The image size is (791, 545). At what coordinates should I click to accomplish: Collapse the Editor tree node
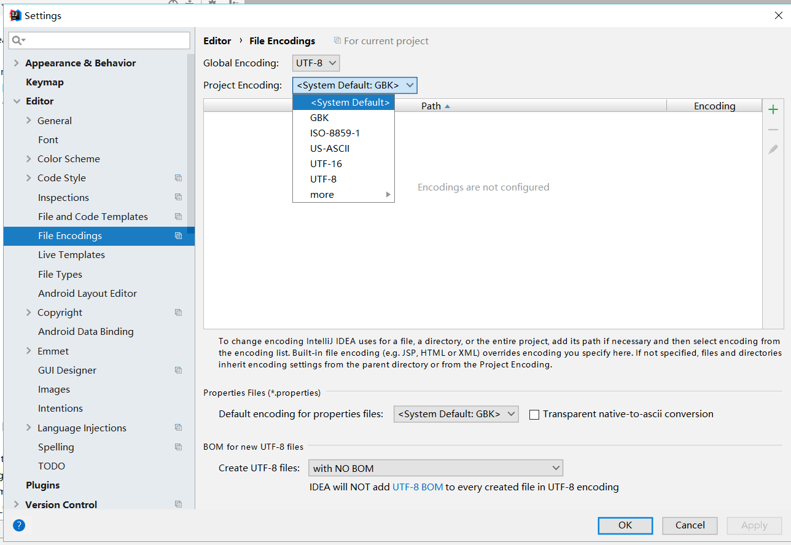(x=17, y=101)
